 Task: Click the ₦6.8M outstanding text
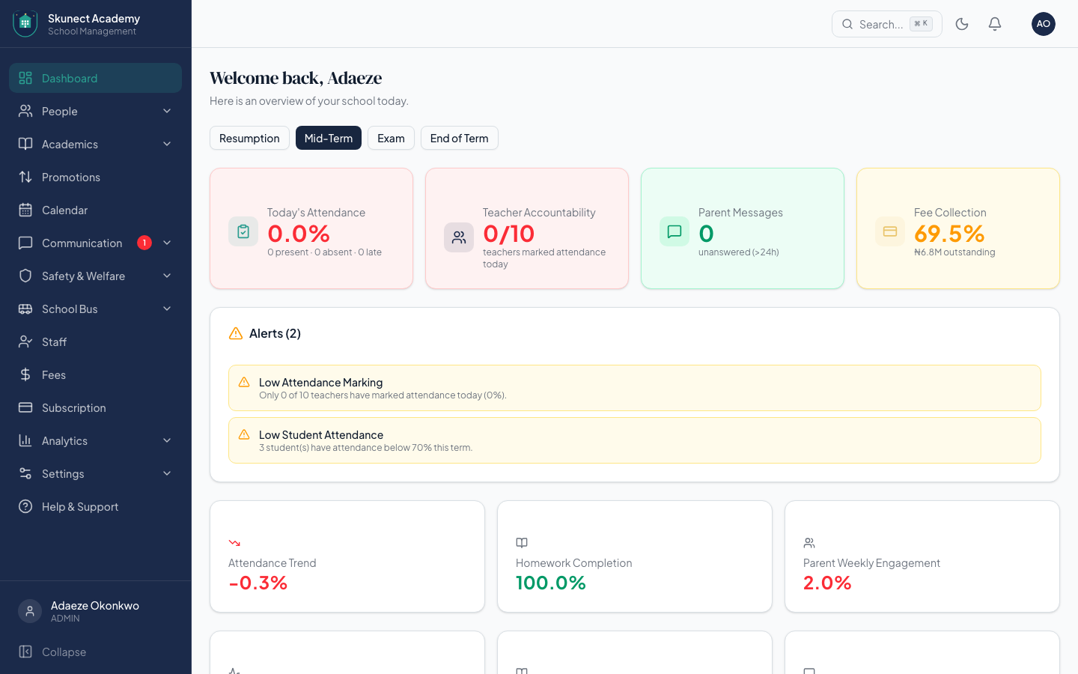[954, 252]
